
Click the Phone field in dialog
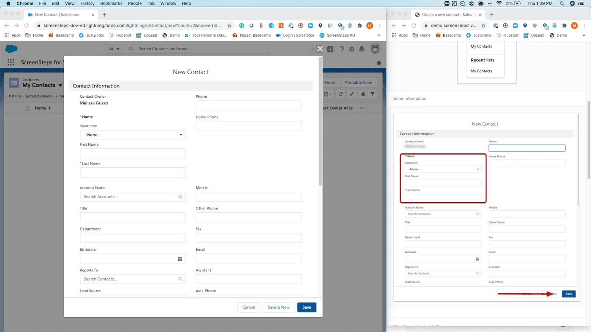point(249,105)
